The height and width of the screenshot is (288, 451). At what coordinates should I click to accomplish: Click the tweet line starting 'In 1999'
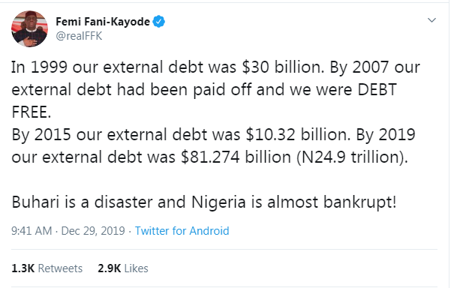(215, 67)
